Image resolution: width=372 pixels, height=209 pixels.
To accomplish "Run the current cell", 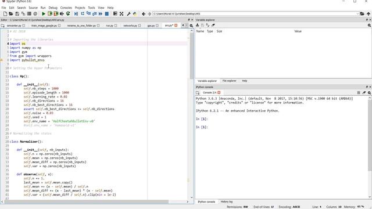I will click(x=50, y=14).
